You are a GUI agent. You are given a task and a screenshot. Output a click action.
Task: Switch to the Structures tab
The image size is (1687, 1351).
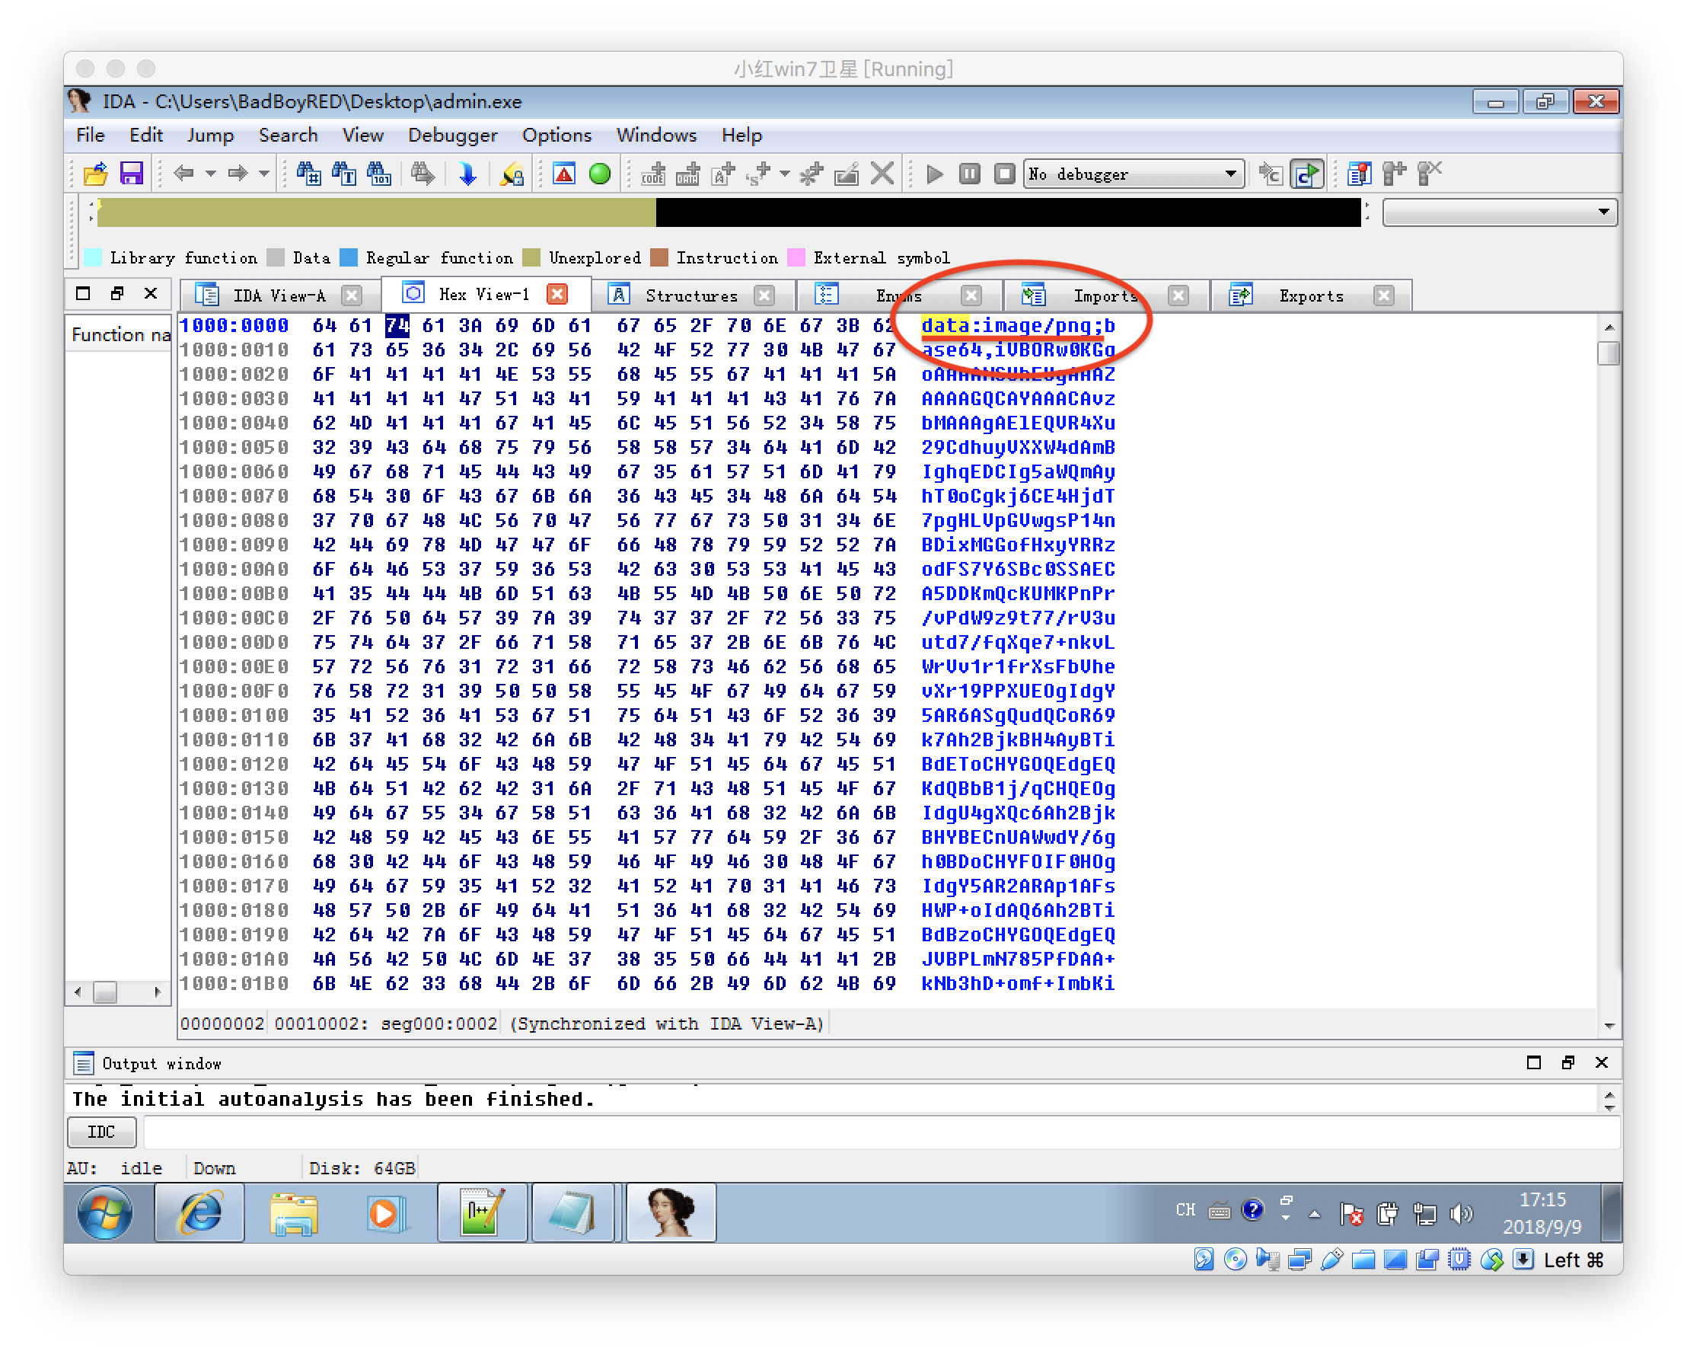[x=690, y=296]
